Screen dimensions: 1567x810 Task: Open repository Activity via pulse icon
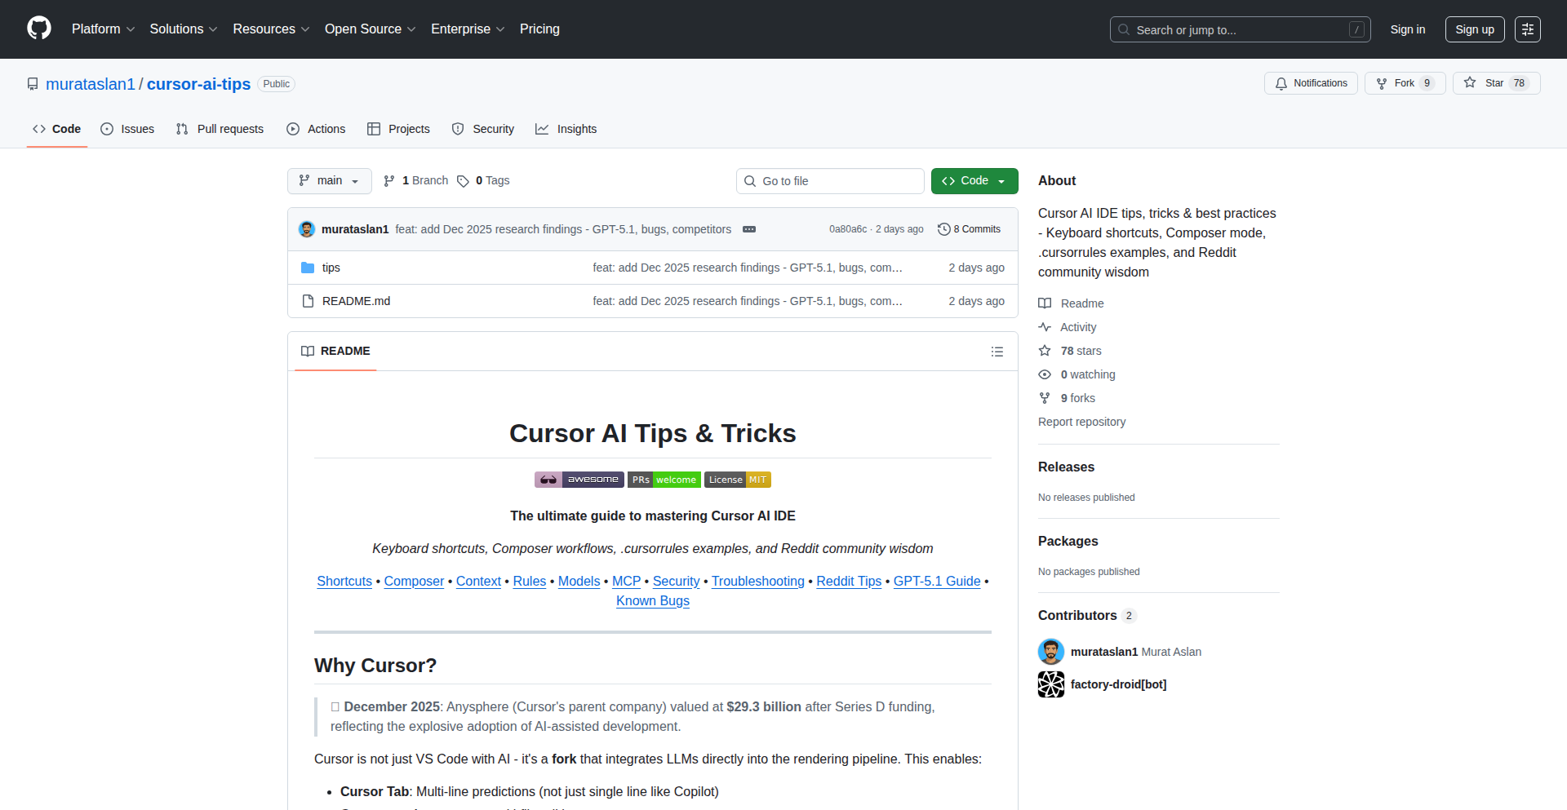pos(1045,326)
